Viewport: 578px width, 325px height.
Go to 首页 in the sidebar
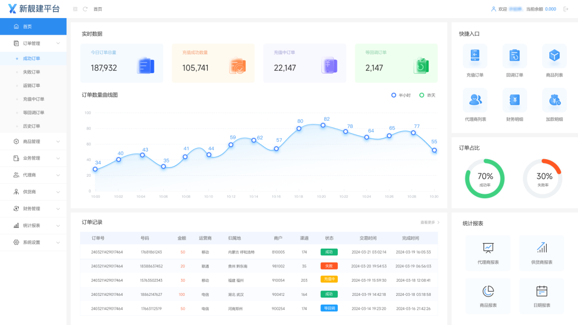click(27, 26)
